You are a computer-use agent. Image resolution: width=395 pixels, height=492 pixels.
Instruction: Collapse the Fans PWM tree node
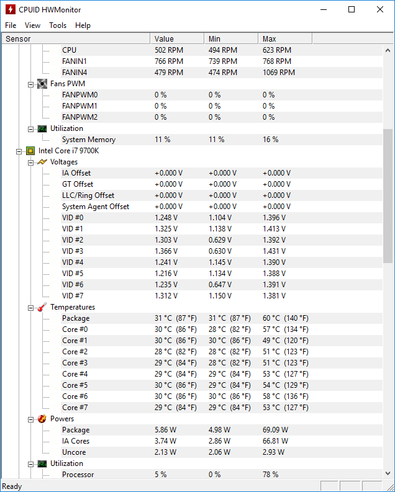[31, 84]
